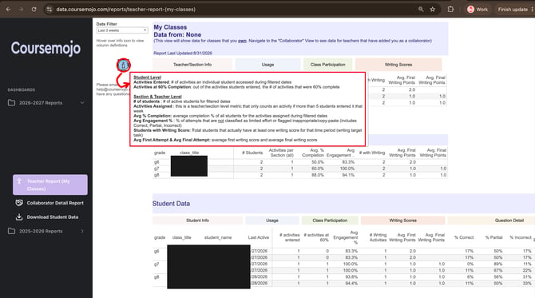
Task: Click the % Correct column header
Action: 464,237
